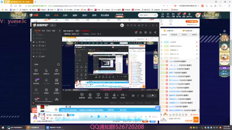This screenshot has height=130, width=232.
Task: Click Douyu search input box
Action: [146, 15]
